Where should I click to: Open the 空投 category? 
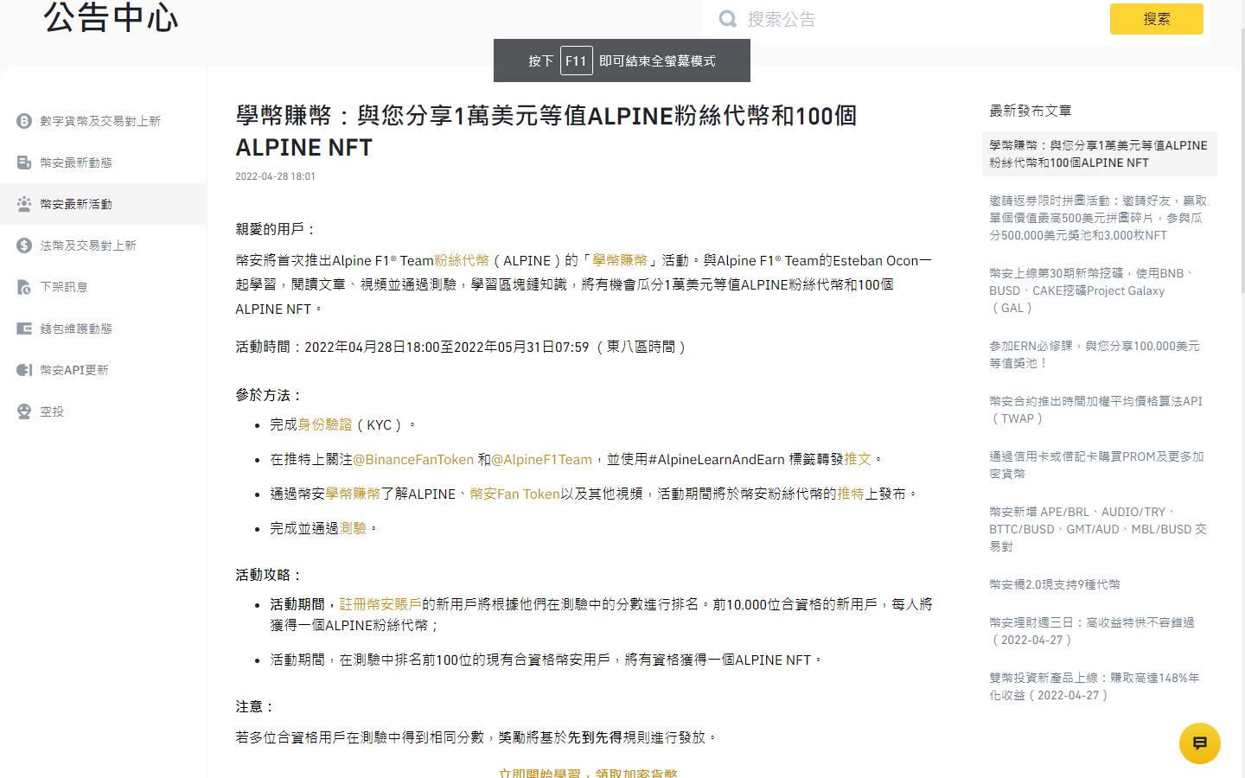(104, 411)
